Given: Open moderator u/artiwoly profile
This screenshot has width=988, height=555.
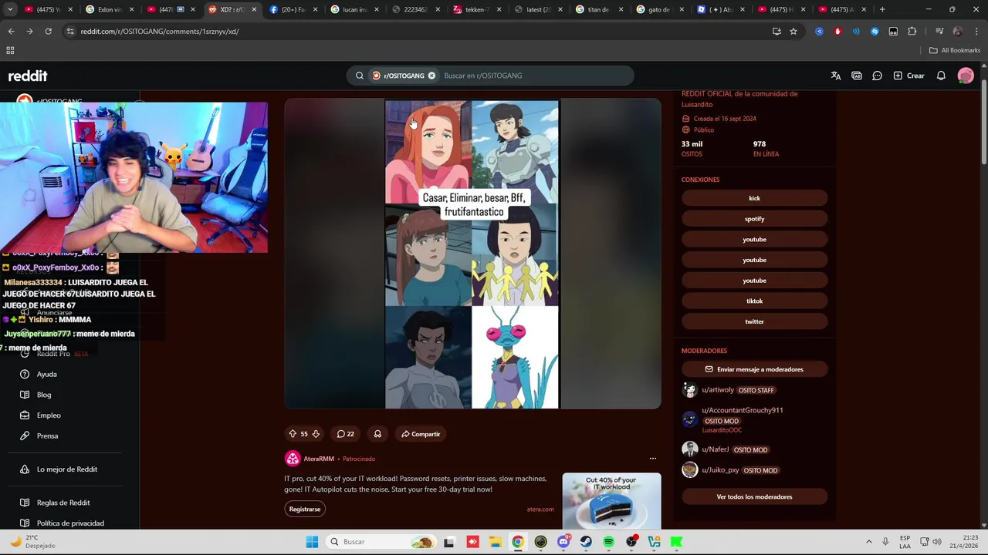Looking at the screenshot, I should (x=718, y=390).
